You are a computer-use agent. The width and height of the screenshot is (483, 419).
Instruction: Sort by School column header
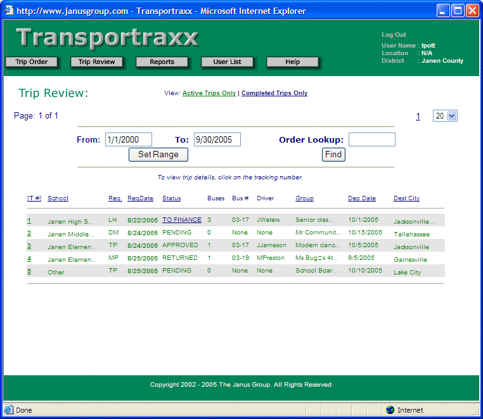[58, 198]
